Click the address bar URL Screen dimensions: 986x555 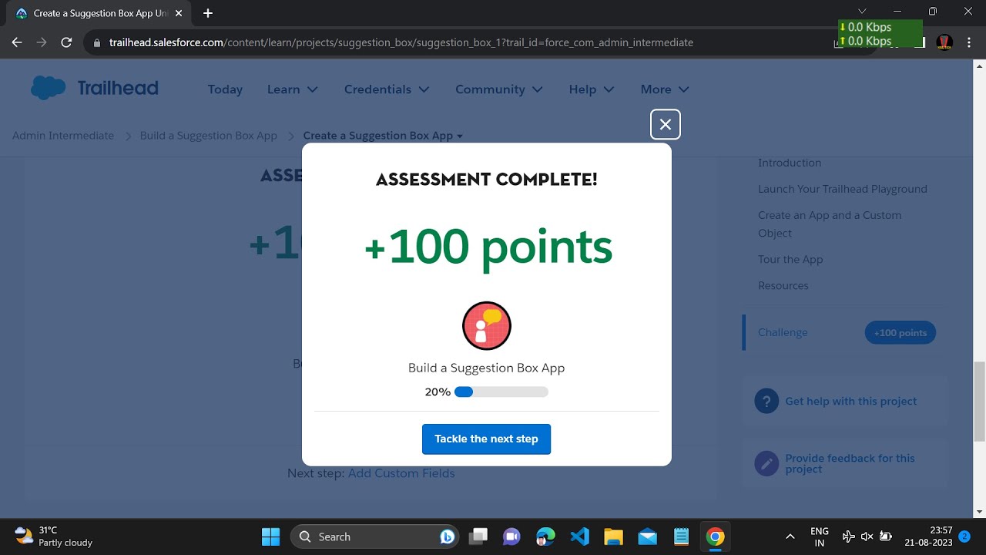(x=401, y=42)
